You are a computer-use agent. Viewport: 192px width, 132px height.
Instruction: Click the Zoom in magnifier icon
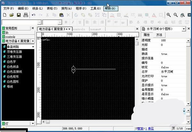(x=169, y=15)
